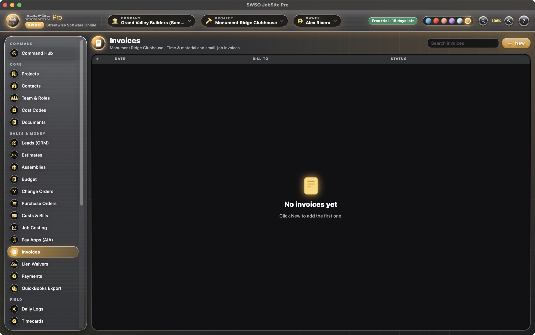Click the Documents icon in sidebar

[x=14, y=122]
